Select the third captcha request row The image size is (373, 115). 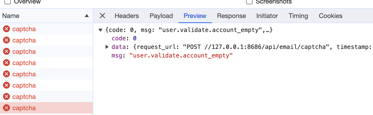click(46, 52)
